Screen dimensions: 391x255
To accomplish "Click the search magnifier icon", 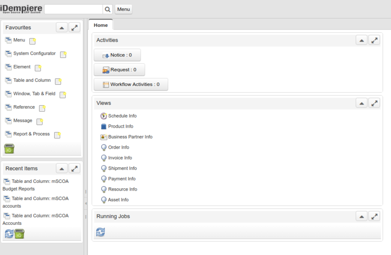I will pos(108,9).
